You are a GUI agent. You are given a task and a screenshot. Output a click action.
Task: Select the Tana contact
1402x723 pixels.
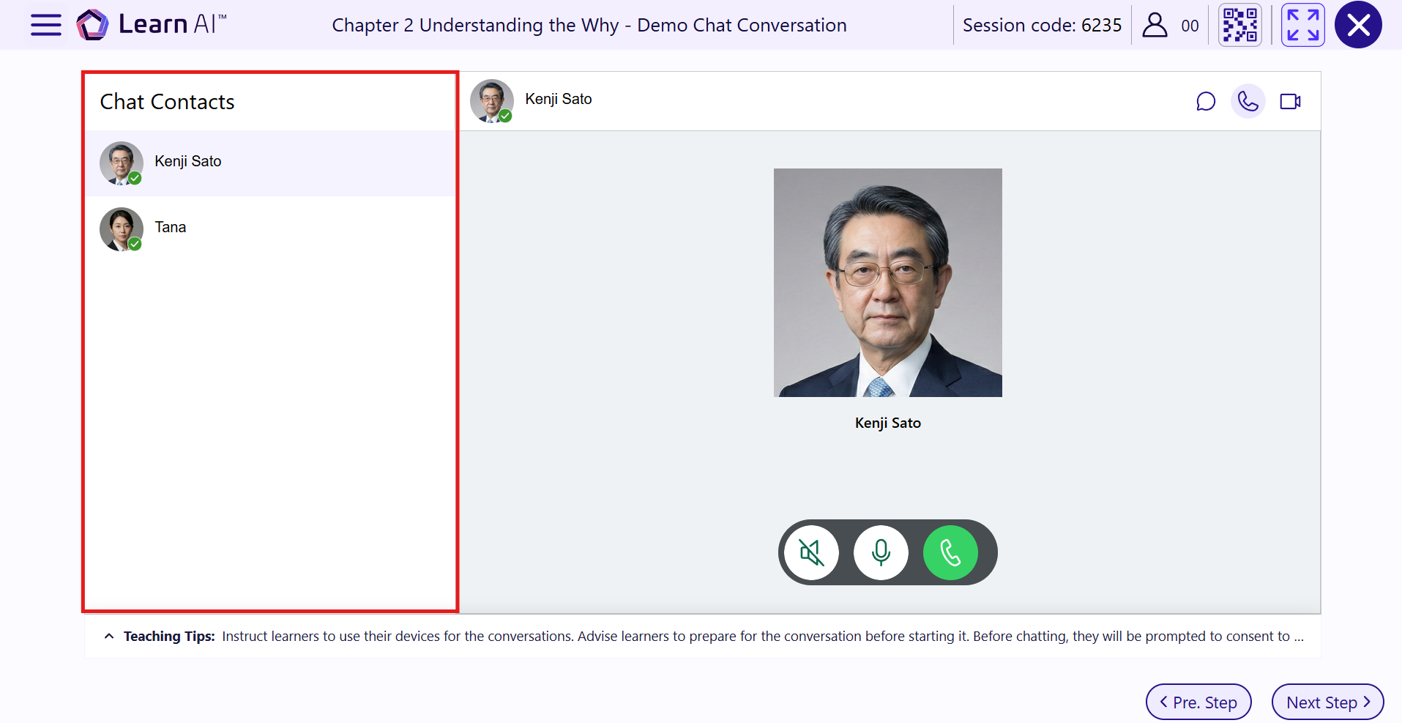tap(270, 229)
